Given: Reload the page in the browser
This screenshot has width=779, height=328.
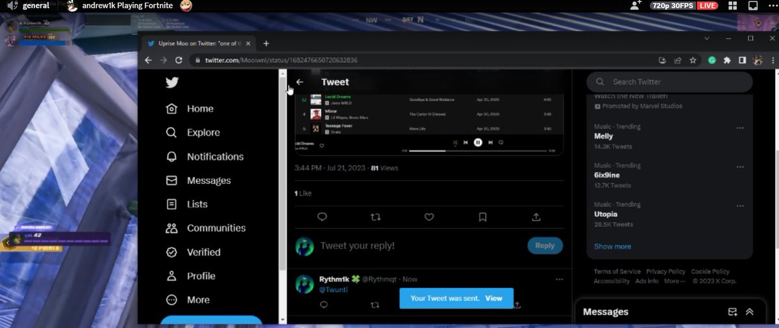Looking at the screenshot, I should 179,60.
